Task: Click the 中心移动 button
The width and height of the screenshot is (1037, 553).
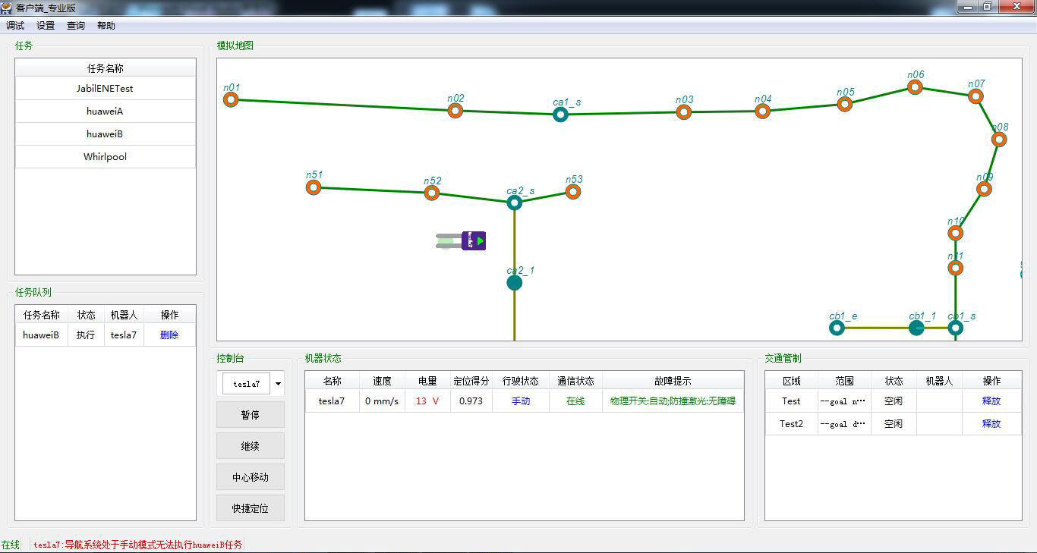Action: coord(250,477)
